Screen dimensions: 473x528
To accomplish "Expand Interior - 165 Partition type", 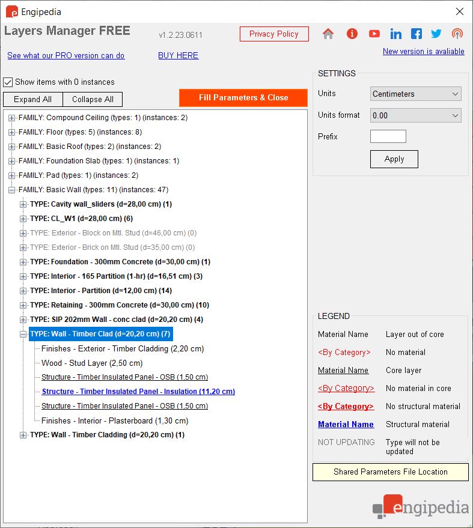I will click(23, 276).
